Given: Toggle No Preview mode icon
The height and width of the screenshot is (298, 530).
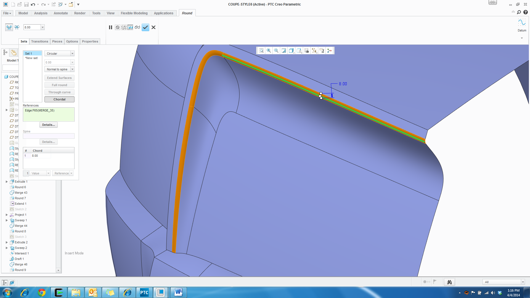Looking at the screenshot, I should point(118,27).
